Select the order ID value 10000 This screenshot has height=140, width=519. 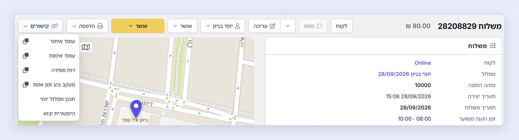[423, 85]
